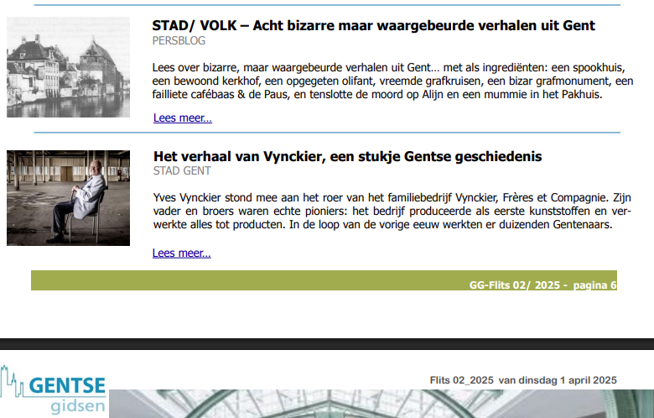The image size is (654, 418).
Task: Click paragraph starting 'Lees over bizarre, maar waargebeurde'
Action: pos(392,81)
